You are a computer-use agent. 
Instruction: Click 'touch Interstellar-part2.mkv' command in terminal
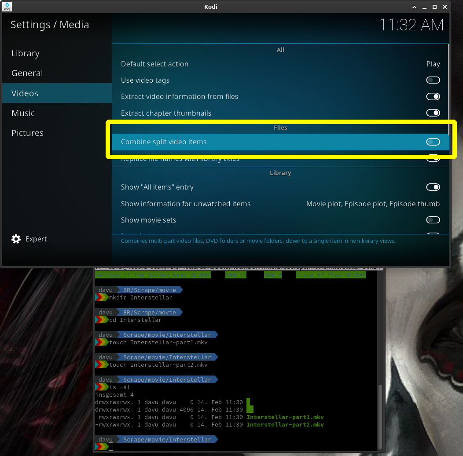[158, 365]
